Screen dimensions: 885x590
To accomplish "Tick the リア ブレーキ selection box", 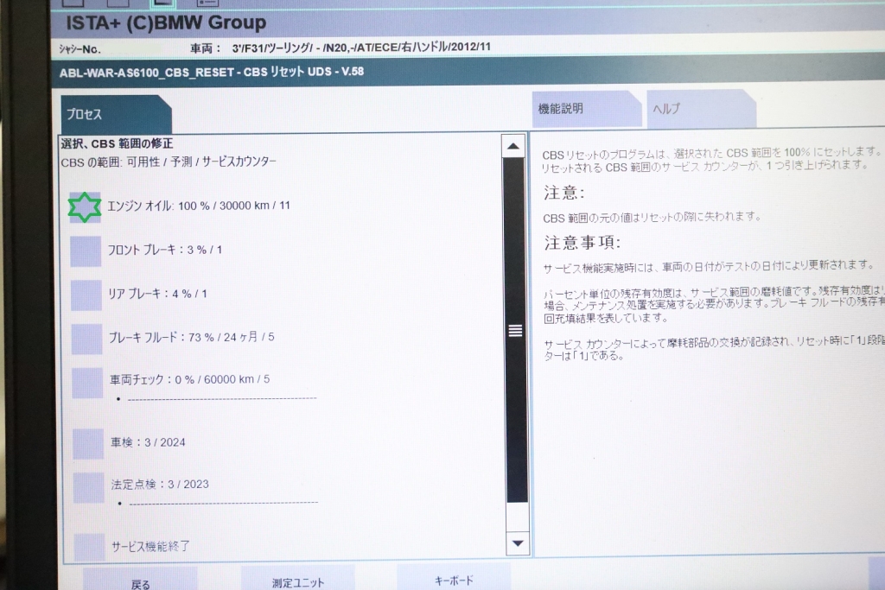I will tap(86, 295).
